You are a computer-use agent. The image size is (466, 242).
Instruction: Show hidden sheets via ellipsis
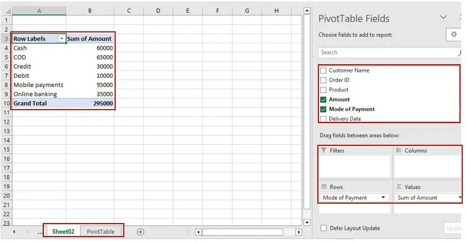40,232
